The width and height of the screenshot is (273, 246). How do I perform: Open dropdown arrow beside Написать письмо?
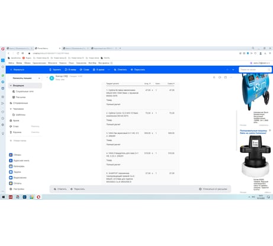(39, 78)
